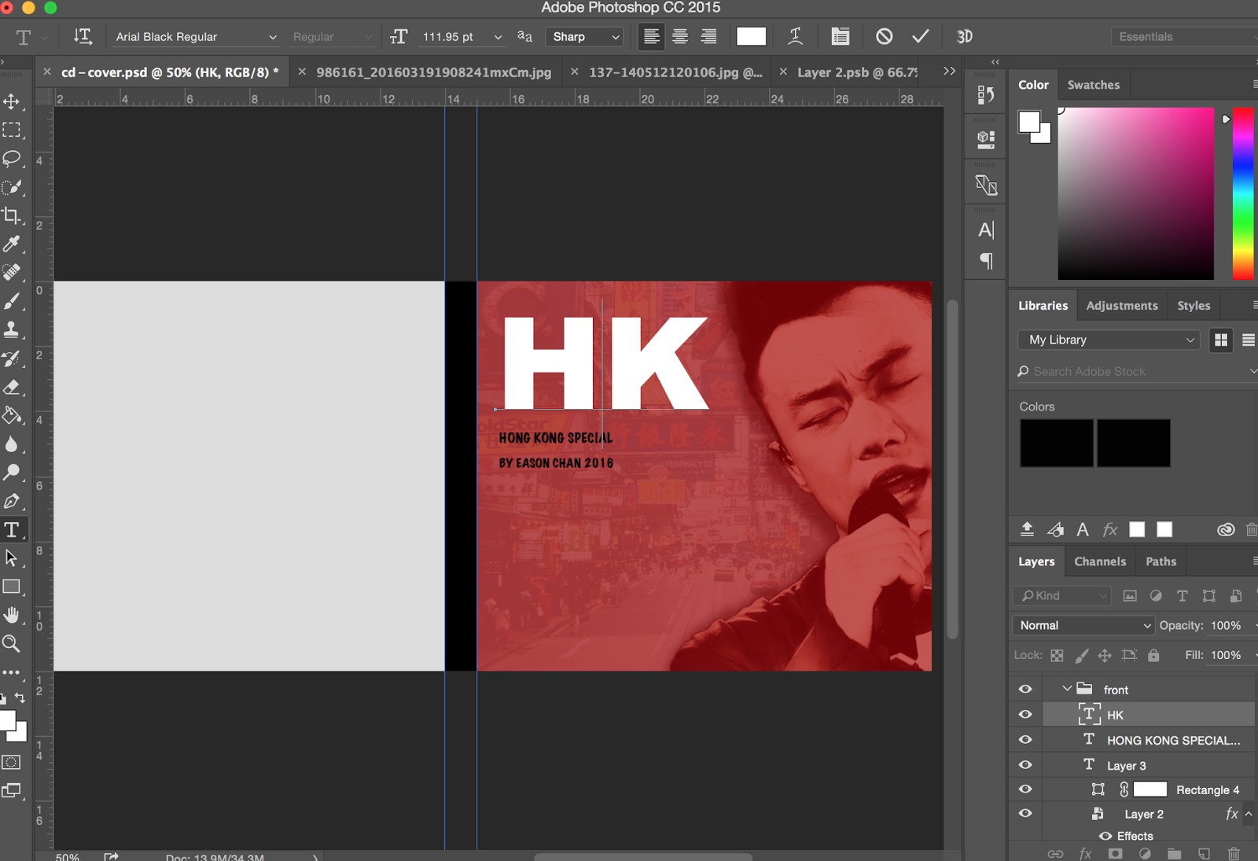Select the Spot Healing Brush tool
Screen dimensions: 1258x861
click(12, 272)
